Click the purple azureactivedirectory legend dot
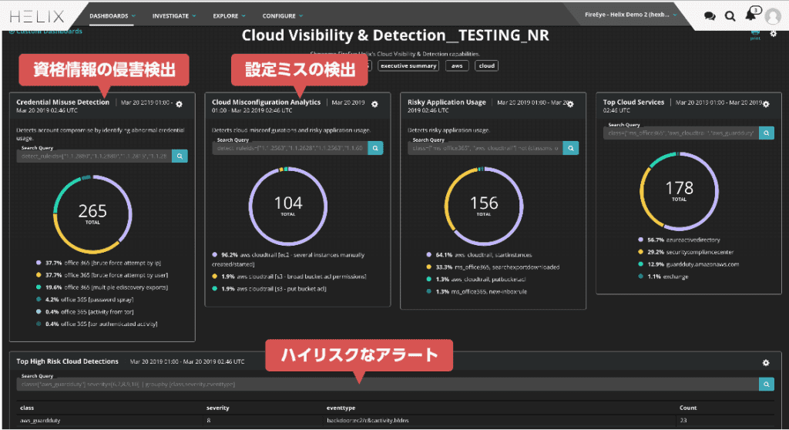The image size is (789, 430). 640,240
